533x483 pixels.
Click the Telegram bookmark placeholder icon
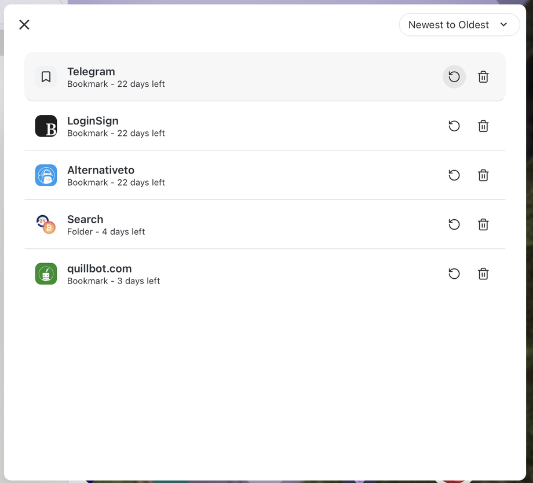(46, 77)
